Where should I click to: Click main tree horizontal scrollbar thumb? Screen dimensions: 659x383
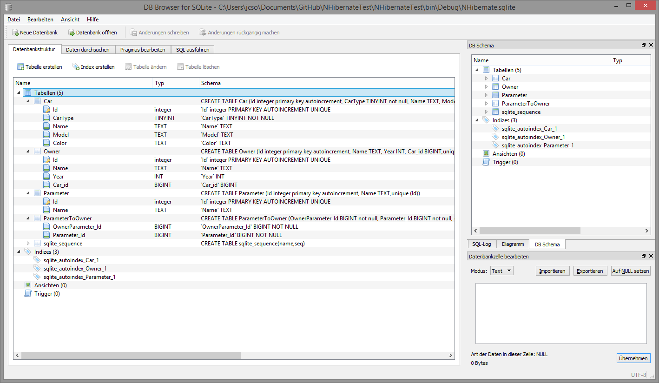click(x=131, y=356)
